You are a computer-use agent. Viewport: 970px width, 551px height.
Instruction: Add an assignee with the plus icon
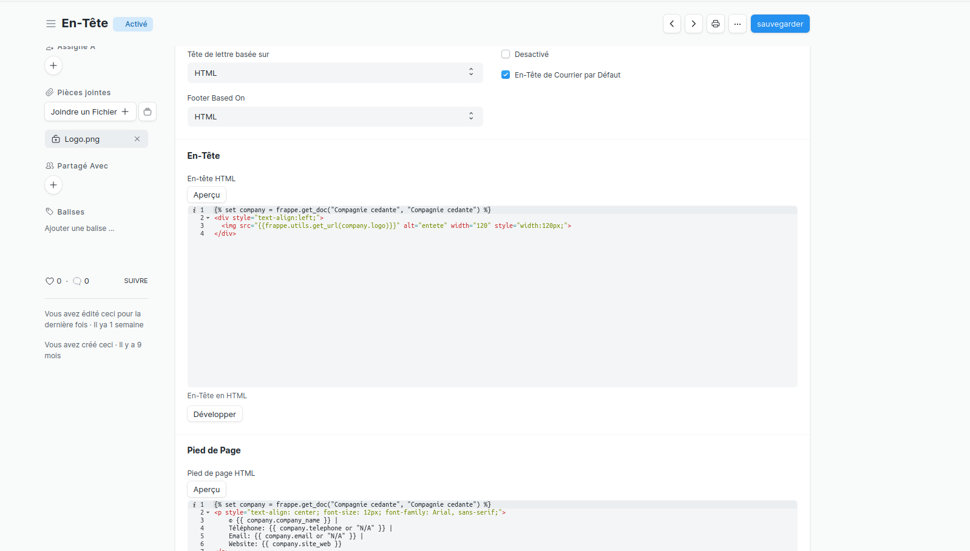(53, 65)
